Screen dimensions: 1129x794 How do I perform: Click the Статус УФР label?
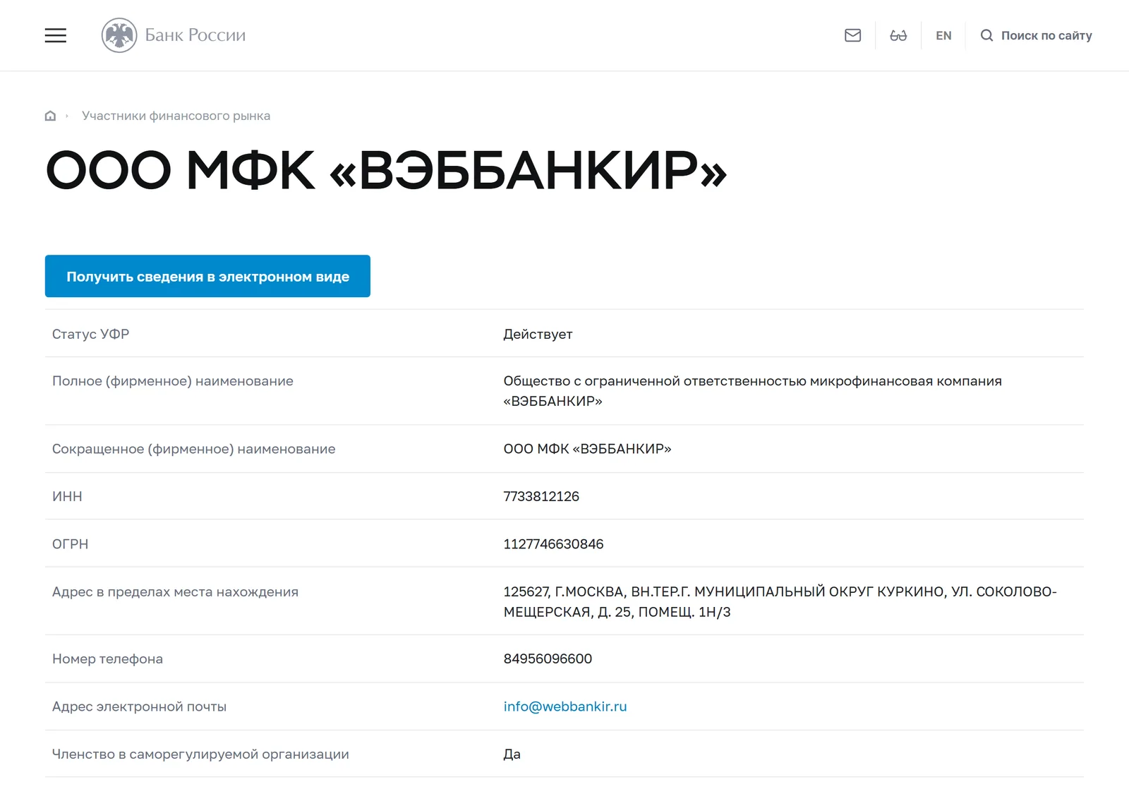90,334
